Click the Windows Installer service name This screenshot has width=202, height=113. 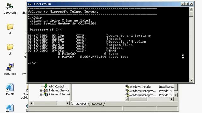pos(140,87)
